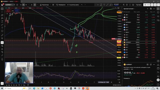This screenshot has height=90, width=160.
Task: Toggle stay in drawing mode
Action: 2,46
